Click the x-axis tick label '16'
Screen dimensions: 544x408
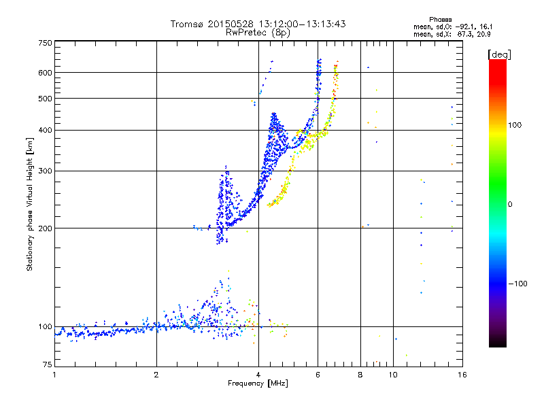(462, 375)
